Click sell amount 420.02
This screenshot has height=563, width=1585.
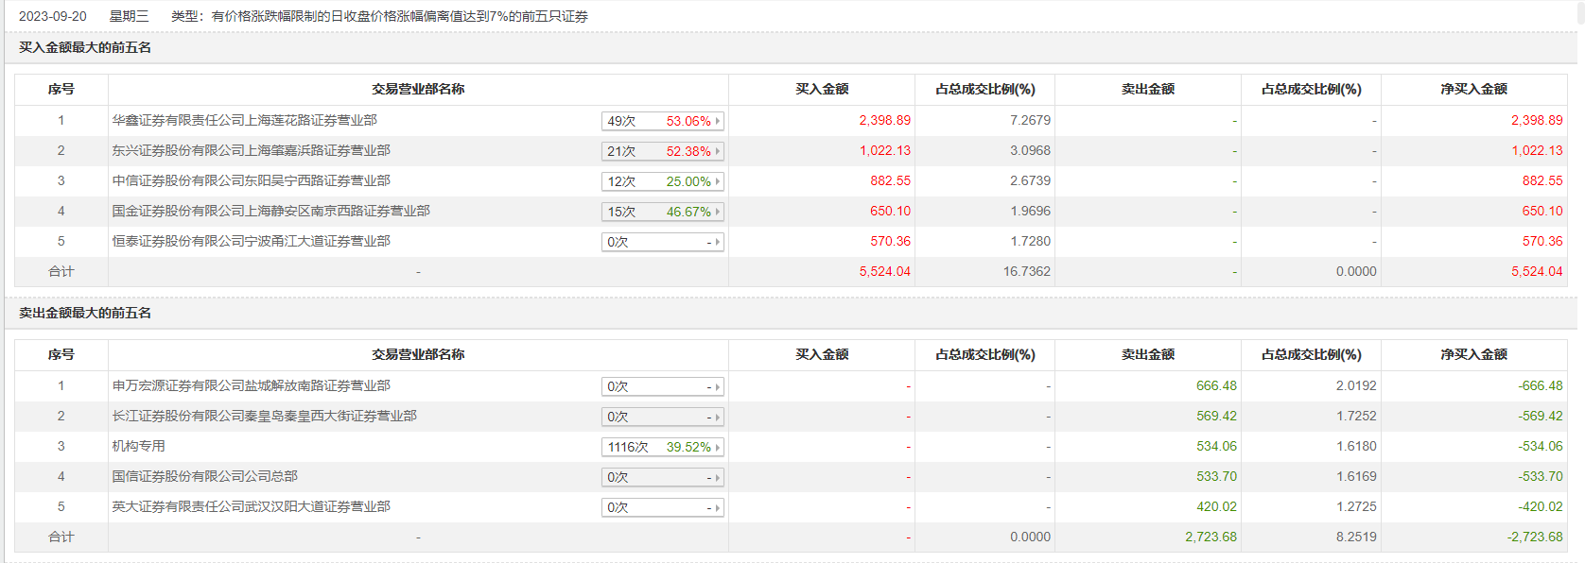1216,506
